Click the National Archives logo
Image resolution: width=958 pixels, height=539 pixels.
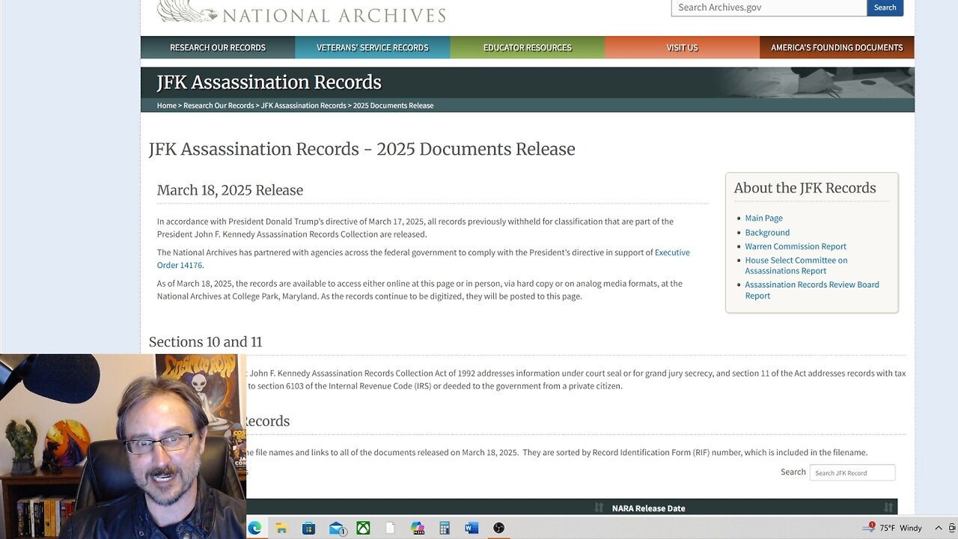pos(302,13)
